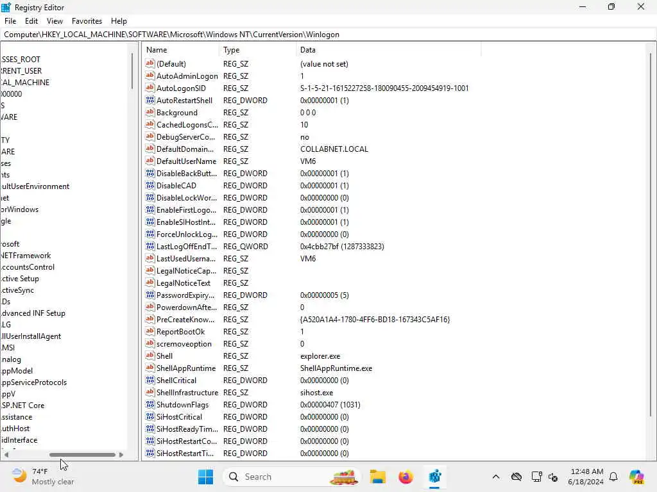Open the Copilot preview icon

636,477
